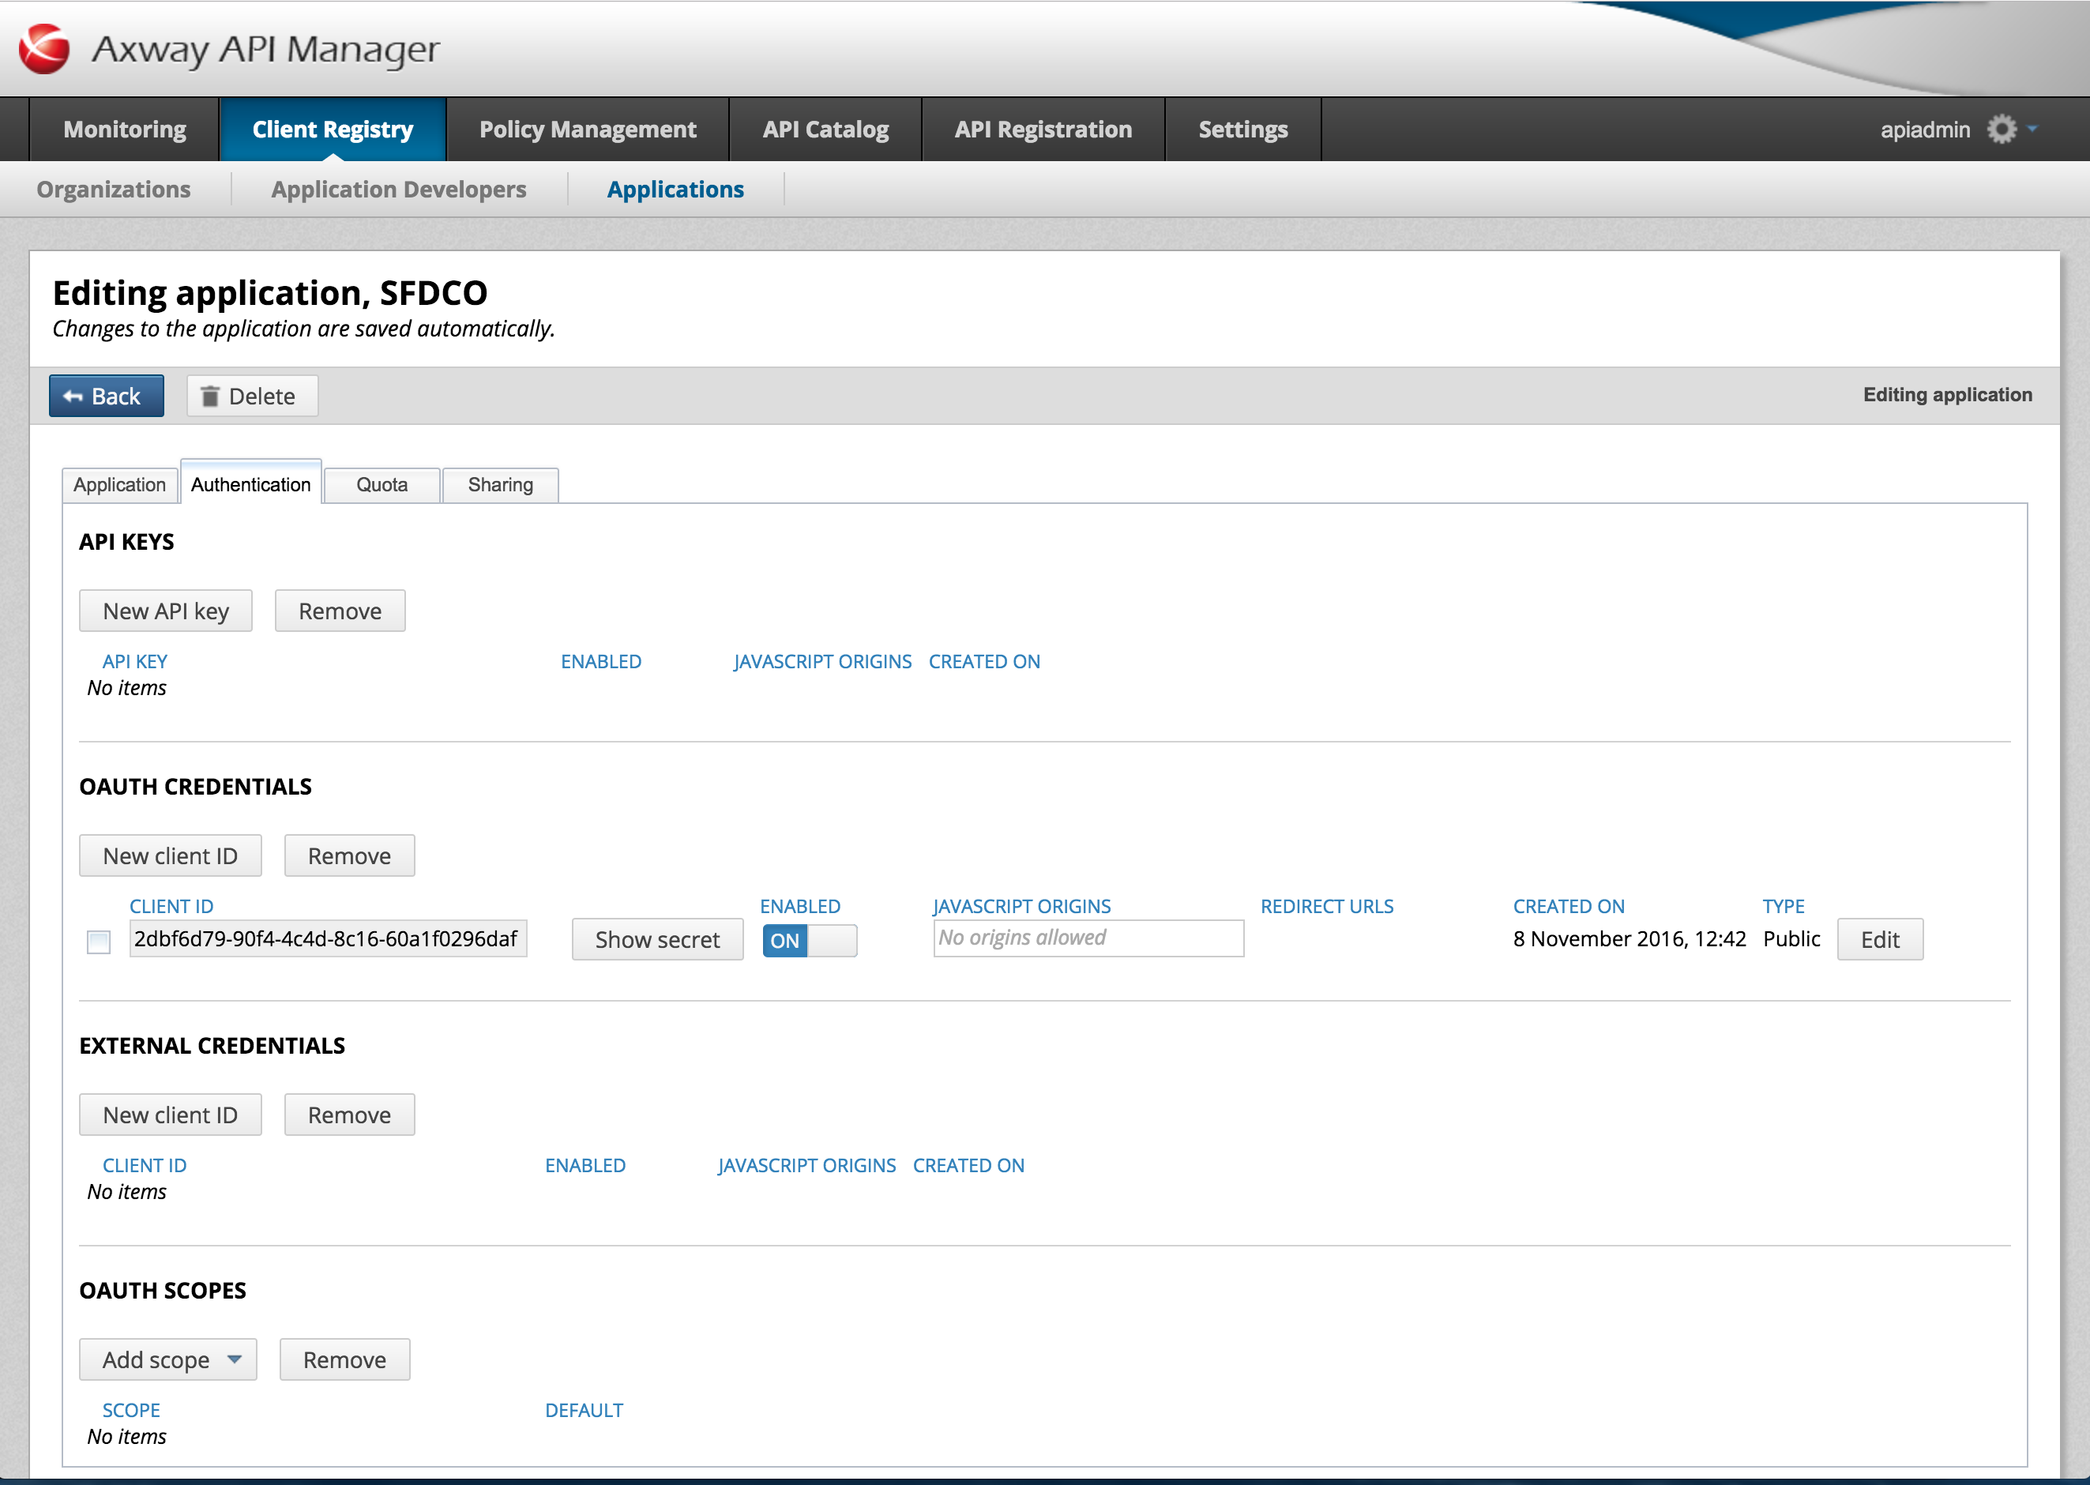Check the checkbox for client ID 2dbf6d79
The height and width of the screenshot is (1485, 2090).
coord(99,942)
